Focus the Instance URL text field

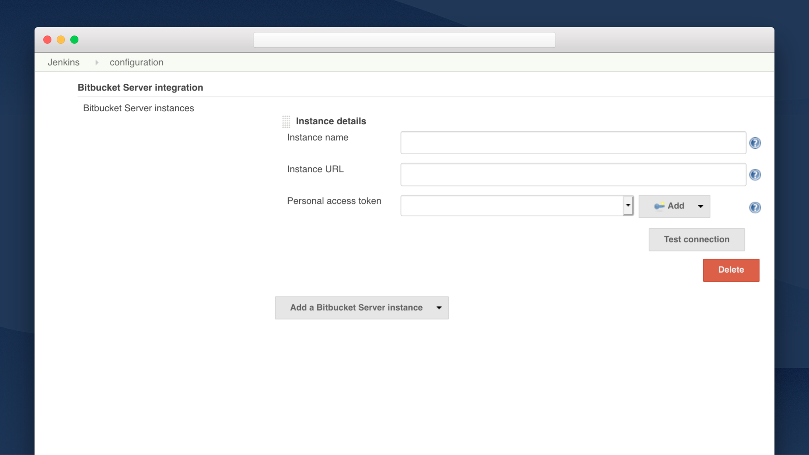(573, 174)
